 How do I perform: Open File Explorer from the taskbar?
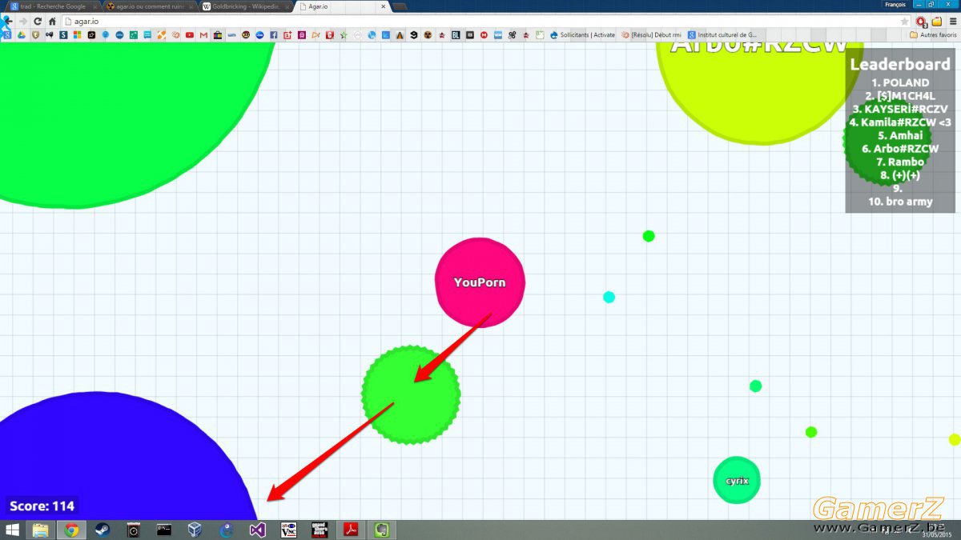click(x=40, y=530)
